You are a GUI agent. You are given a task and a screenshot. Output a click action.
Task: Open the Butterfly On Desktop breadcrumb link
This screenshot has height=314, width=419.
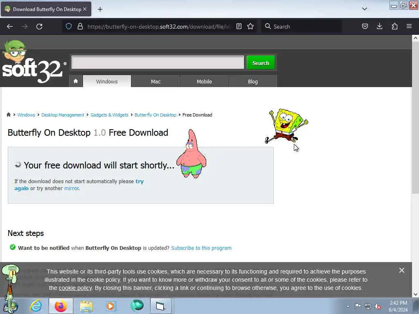(x=155, y=115)
